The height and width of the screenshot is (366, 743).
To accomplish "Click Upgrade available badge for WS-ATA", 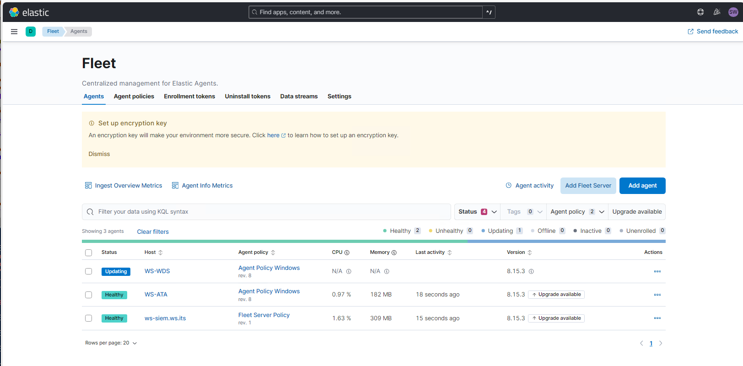I will coord(556,295).
